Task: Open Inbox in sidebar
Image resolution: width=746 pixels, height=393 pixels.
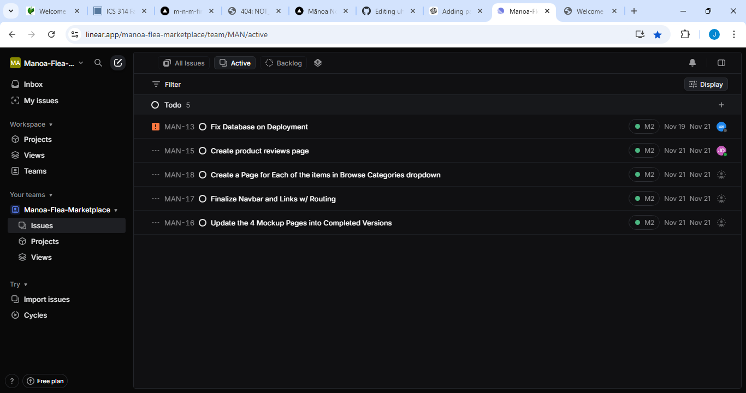Action: pos(67,84)
